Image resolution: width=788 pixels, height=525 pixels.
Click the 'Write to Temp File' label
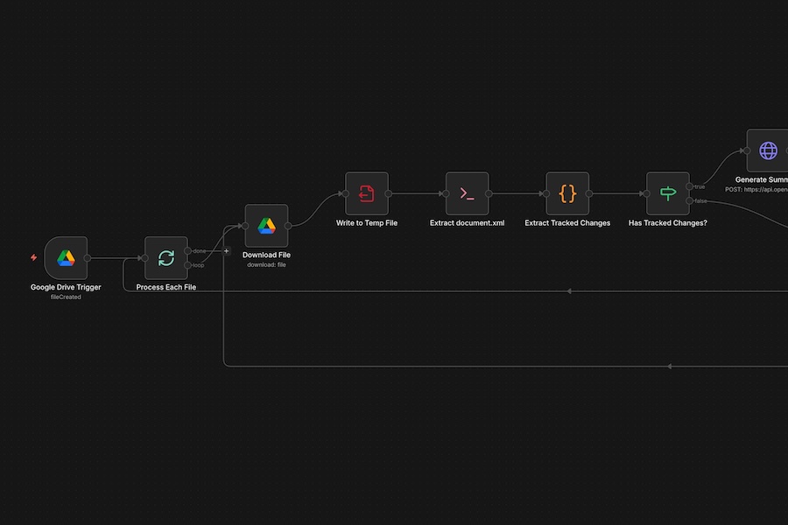pos(367,223)
